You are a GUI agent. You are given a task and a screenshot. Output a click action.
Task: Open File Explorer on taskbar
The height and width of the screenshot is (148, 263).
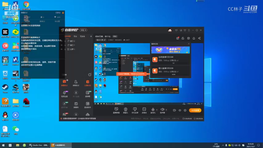pyautogui.click(x=18, y=145)
